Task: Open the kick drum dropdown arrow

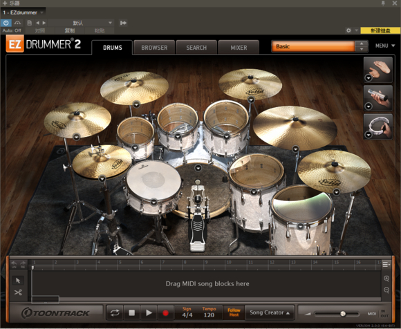Action: click(198, 168)
